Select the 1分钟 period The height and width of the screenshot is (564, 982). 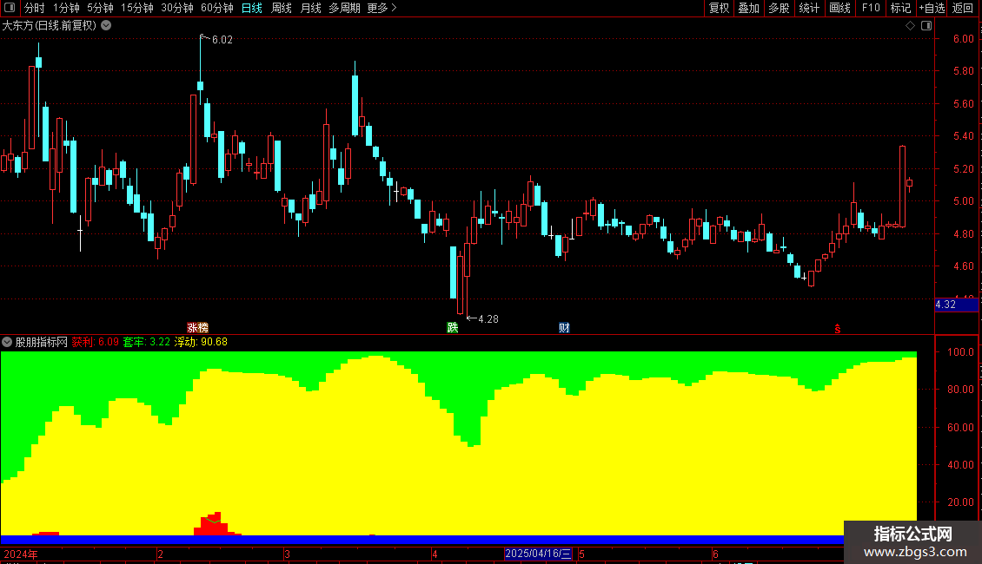pos(66,8)
